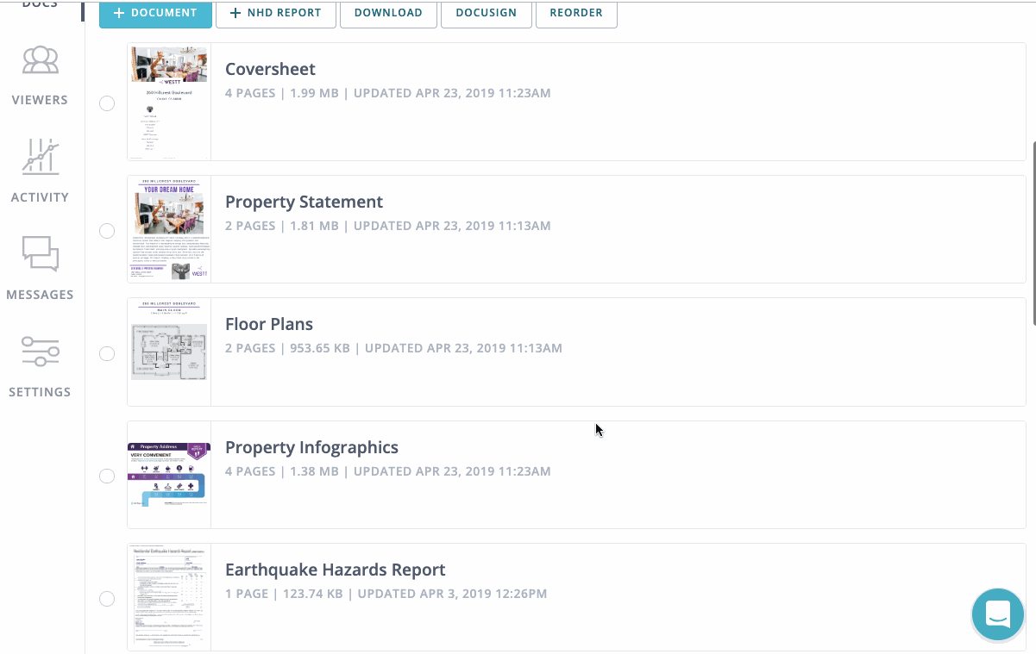
Task: Select the Floor Plans radio button
Action: (x=107, y=353)
